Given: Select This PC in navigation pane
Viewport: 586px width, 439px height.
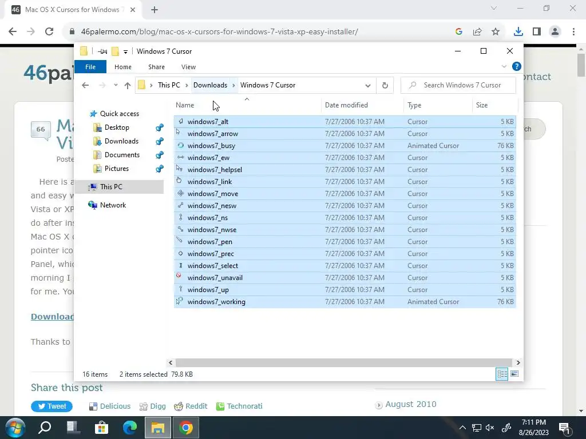Looking at the screenshot, I should 111,187.
